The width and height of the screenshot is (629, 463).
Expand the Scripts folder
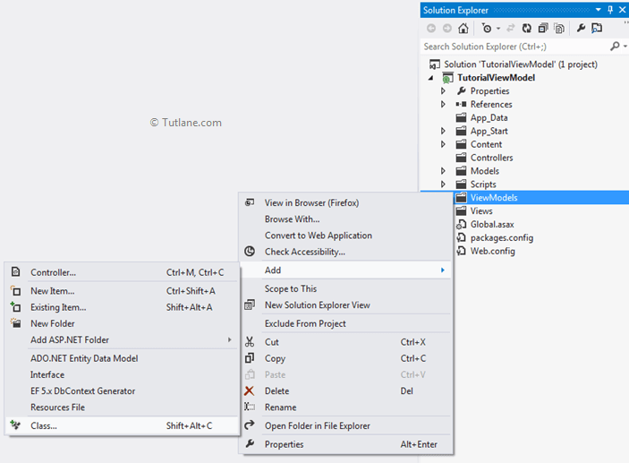443,184
